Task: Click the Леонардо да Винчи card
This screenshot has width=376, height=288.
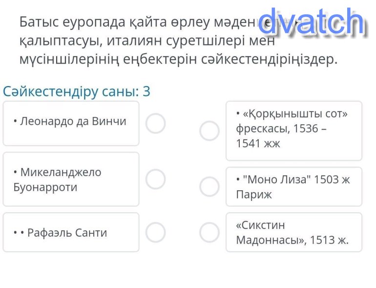Action: [x=71, y=123]
